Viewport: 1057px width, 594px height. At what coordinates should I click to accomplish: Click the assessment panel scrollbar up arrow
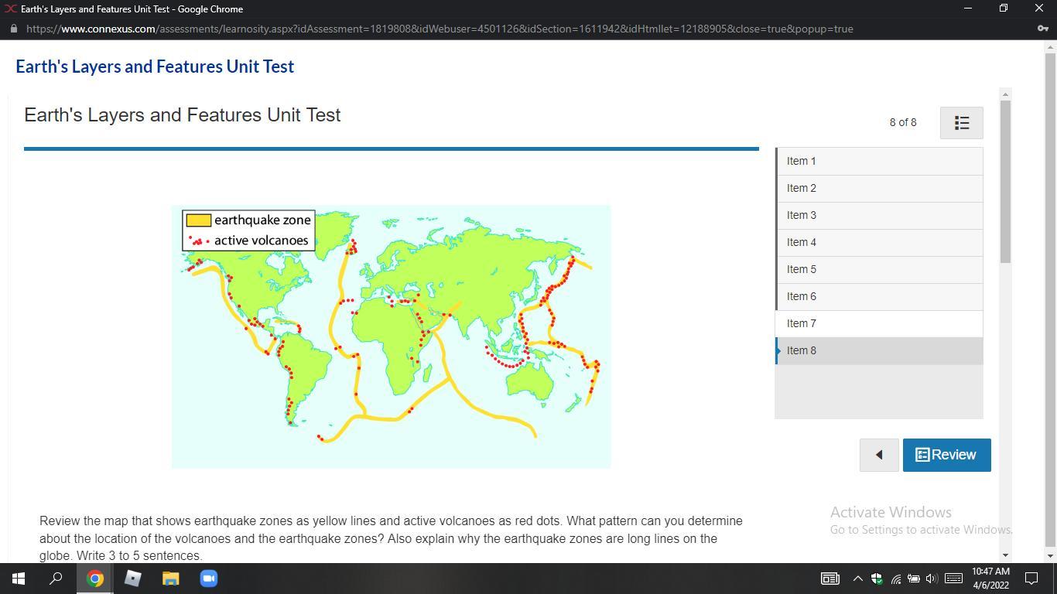click(1005, 94)
